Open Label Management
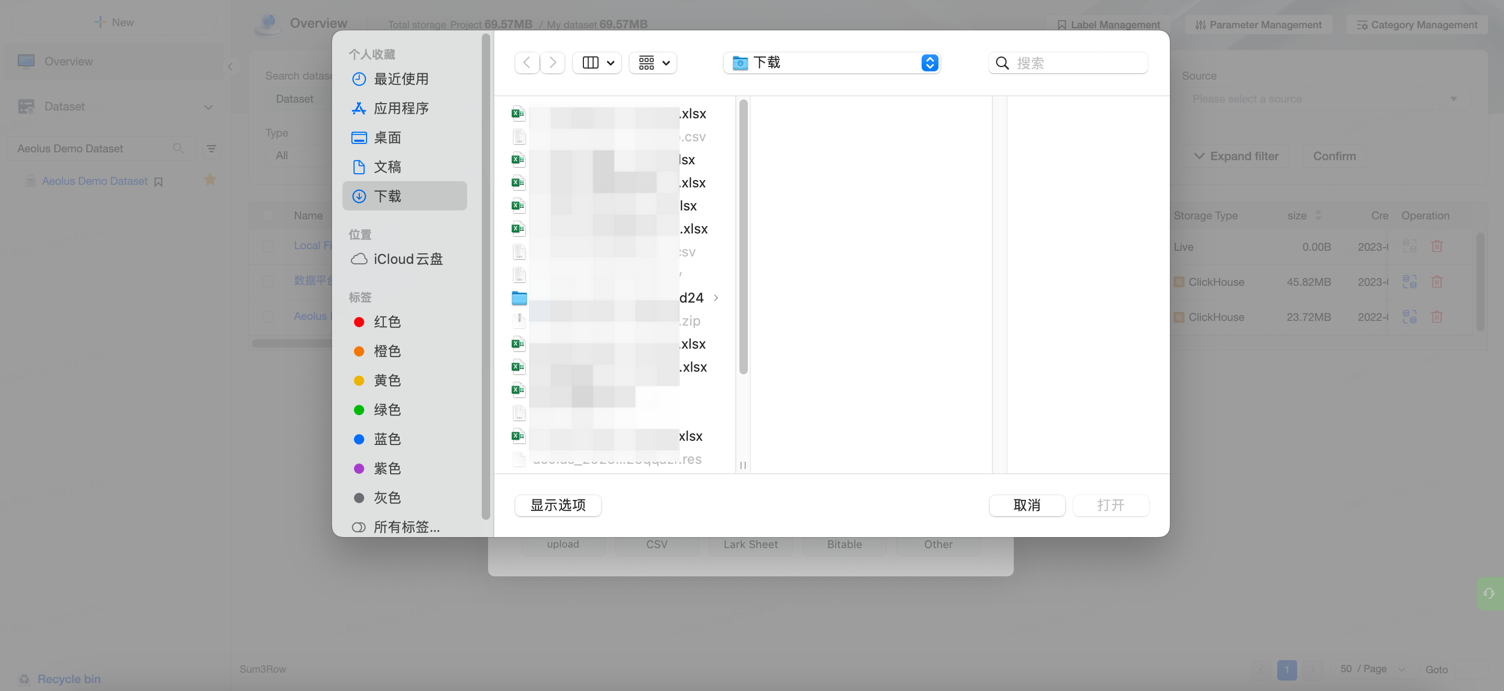This screenshot has width=1504, height=691. click(x=1108, y=25)
